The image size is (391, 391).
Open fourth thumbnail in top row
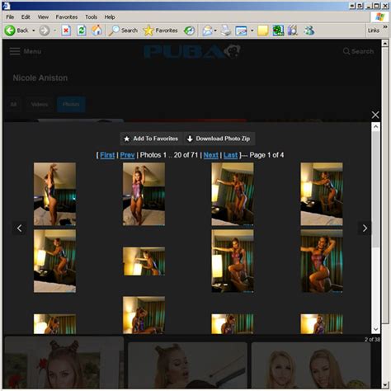[x=322, y=194]
